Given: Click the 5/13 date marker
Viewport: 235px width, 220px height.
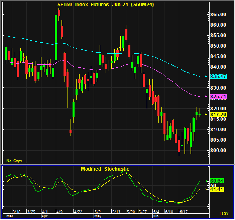Looking at the screenshot, I should tap(116, 212).
